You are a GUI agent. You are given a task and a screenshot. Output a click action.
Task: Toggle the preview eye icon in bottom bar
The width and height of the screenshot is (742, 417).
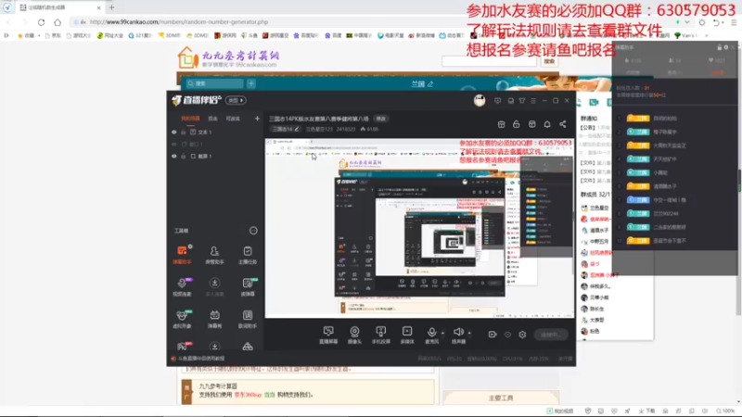pos(507,335)
